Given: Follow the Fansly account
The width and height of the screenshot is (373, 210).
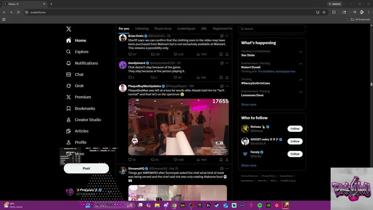Looking at the screenshot, I should tap(295, 154).
